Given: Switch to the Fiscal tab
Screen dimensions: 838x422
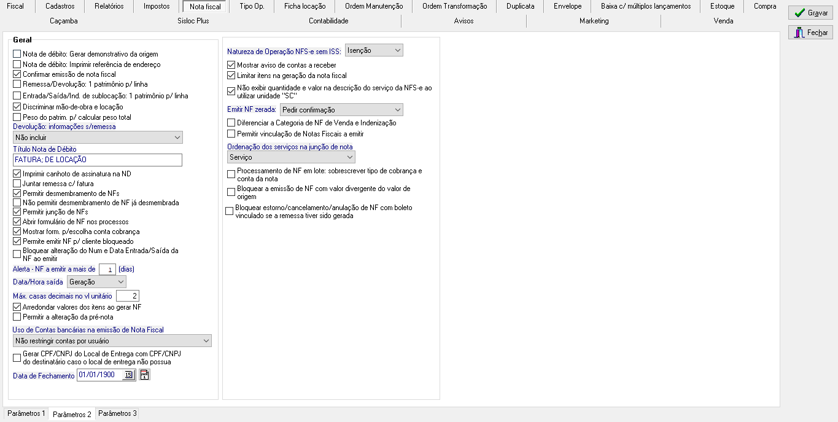Looking at the screenshot, I should coord(15,6).
